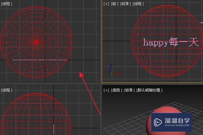203x135 pixels.
Task: Click the [透视] perspective view label
Action: pos(116,90)
